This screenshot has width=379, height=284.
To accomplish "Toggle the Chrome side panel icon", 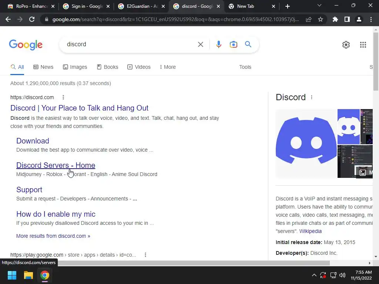I will (347, 19).
